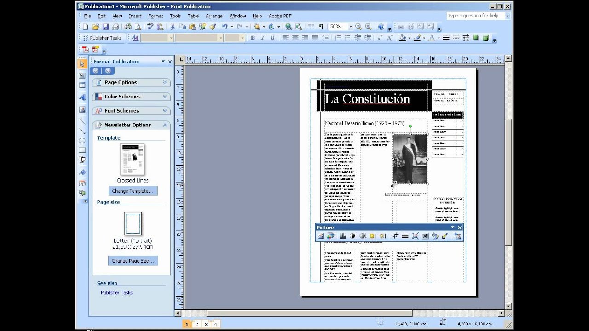Toggle Special Characters paragraph mark

(x=321, y=27)
